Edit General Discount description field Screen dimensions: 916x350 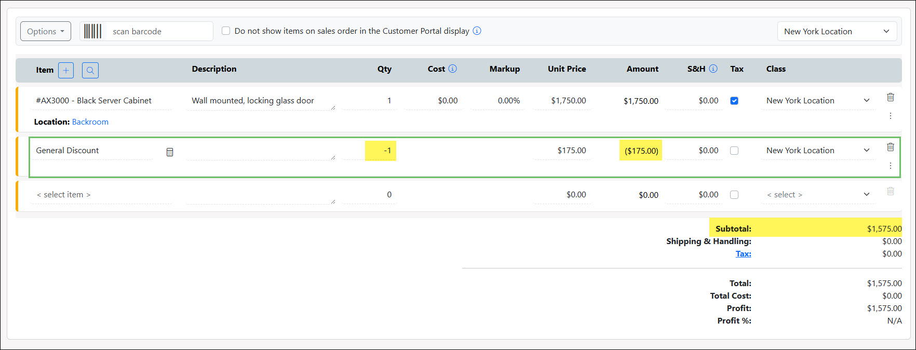[261, 151]
